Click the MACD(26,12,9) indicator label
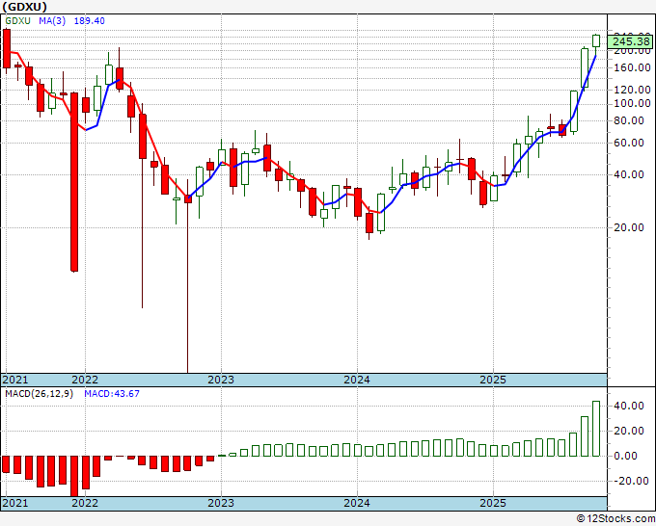This screenshot has width=656, height=526. point(39,394)
